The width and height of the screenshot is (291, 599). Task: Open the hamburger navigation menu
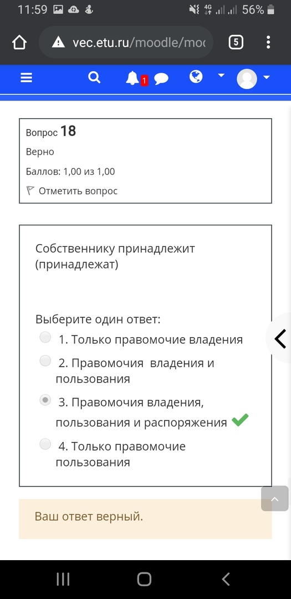(27, 78)
